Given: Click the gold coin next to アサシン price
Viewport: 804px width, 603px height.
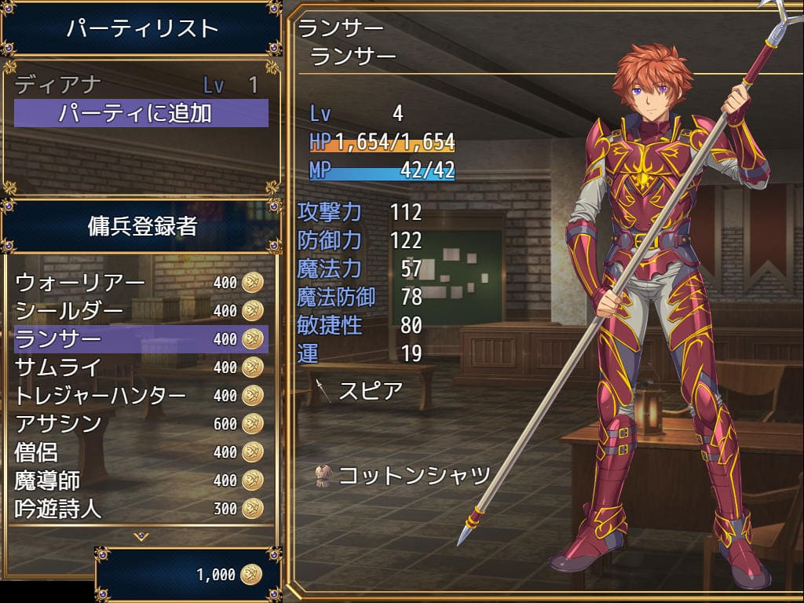Looking at the screenshot, I should coord(253,423).
